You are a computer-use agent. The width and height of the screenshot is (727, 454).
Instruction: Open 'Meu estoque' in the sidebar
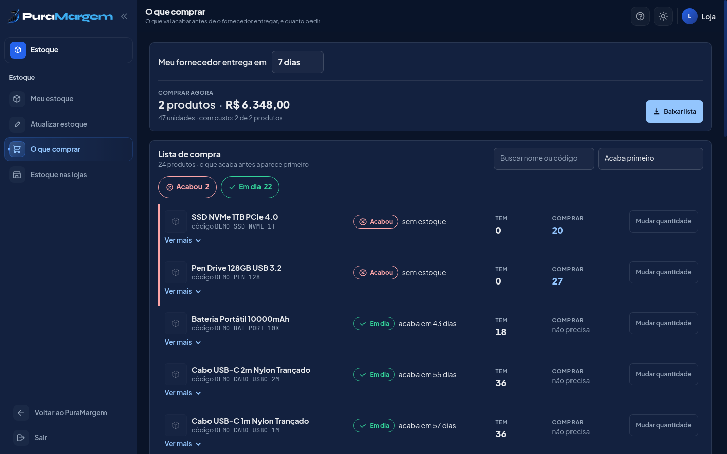[68, 99]
